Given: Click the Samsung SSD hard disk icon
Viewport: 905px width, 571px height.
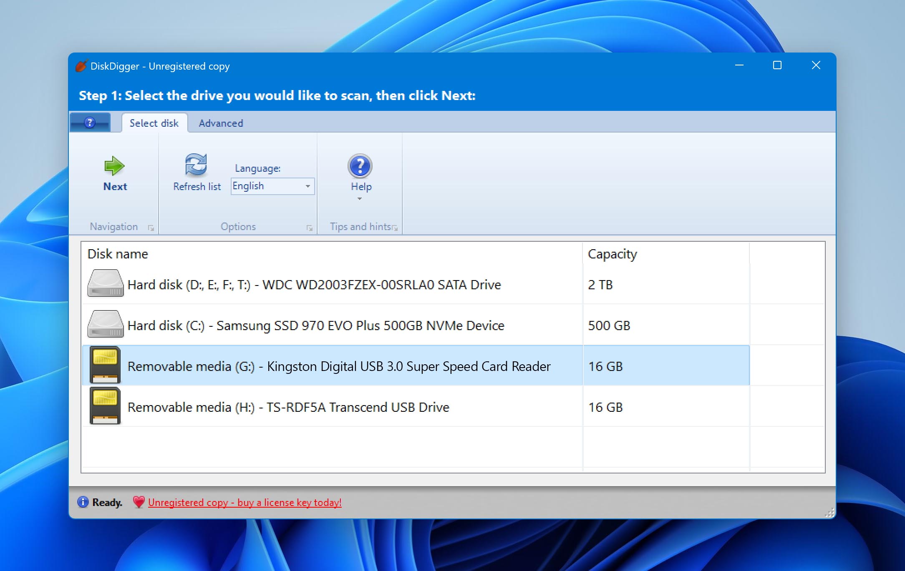Looking at the screenshot, I should coord(105,324).
